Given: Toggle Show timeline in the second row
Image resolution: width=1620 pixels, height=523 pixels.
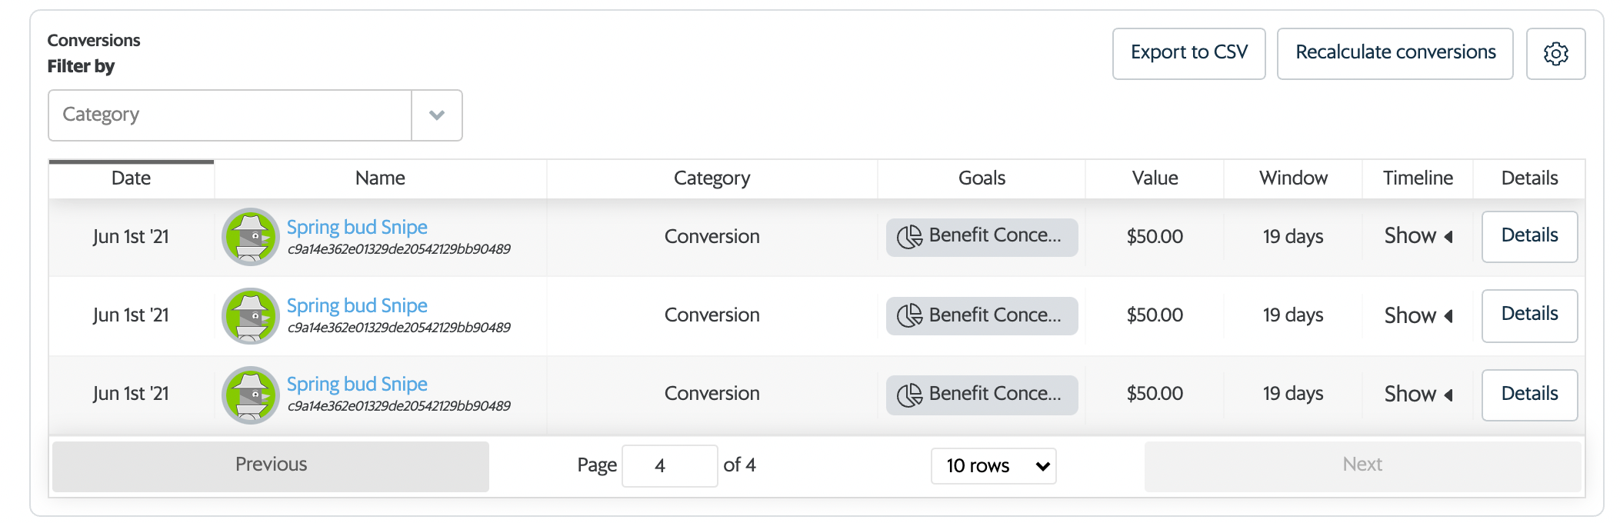Looking at the screenshot, I should 1417,315.
